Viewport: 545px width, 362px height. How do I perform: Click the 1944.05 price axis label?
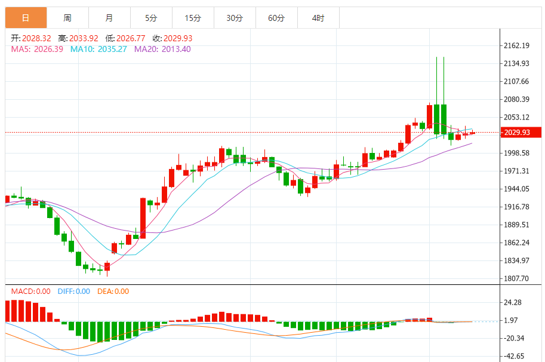516,189
